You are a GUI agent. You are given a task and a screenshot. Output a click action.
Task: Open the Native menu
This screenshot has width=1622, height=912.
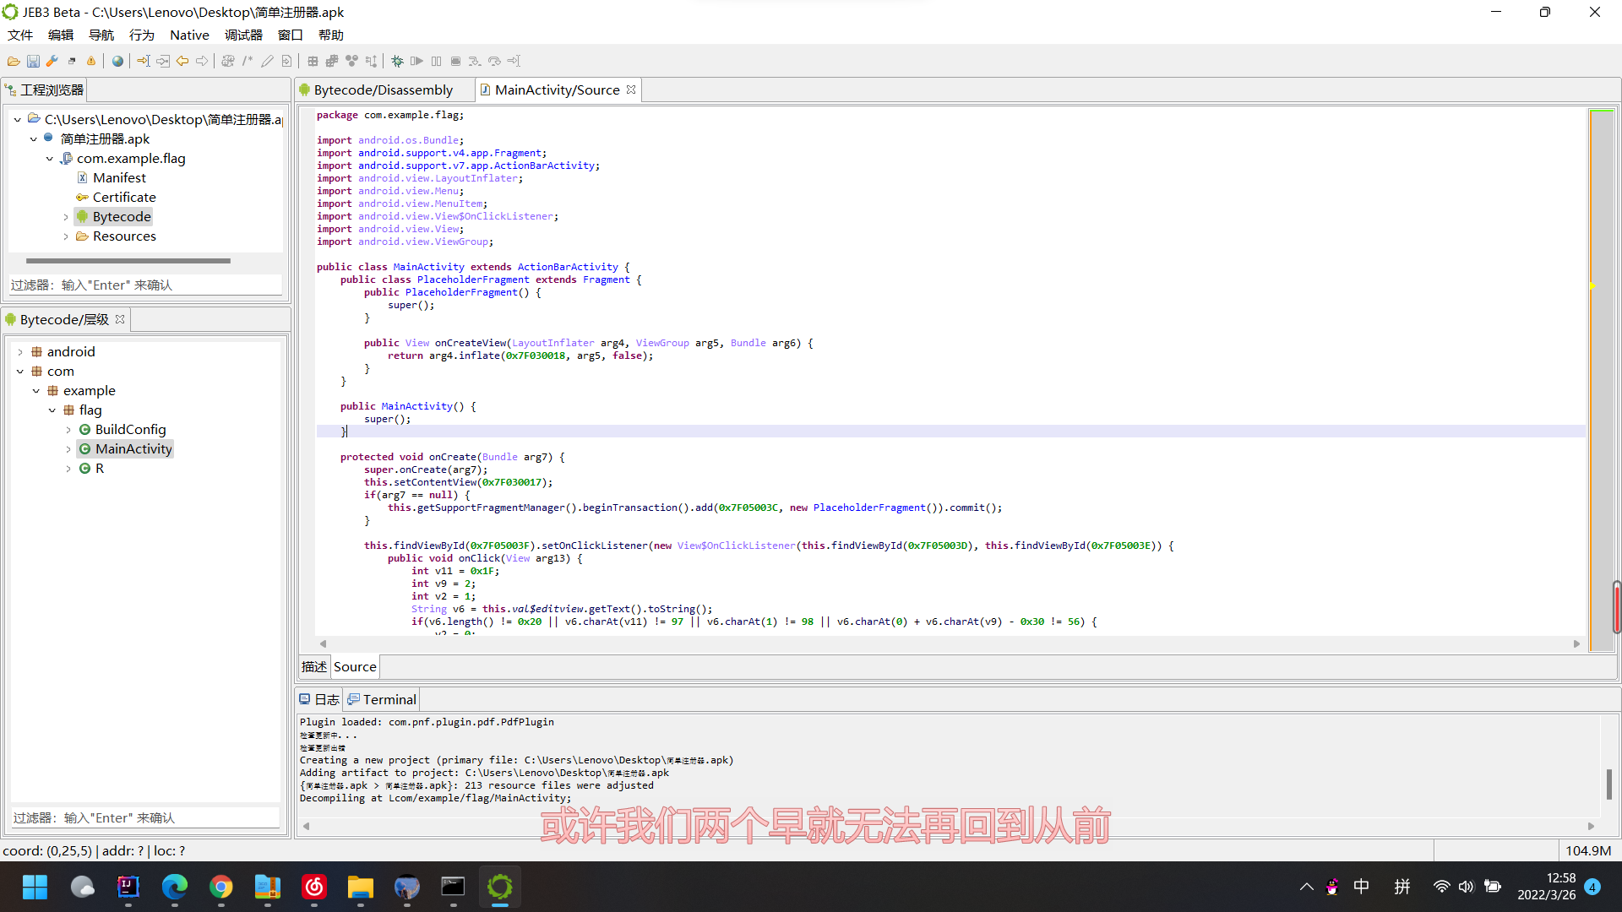[x=189, y=35]
